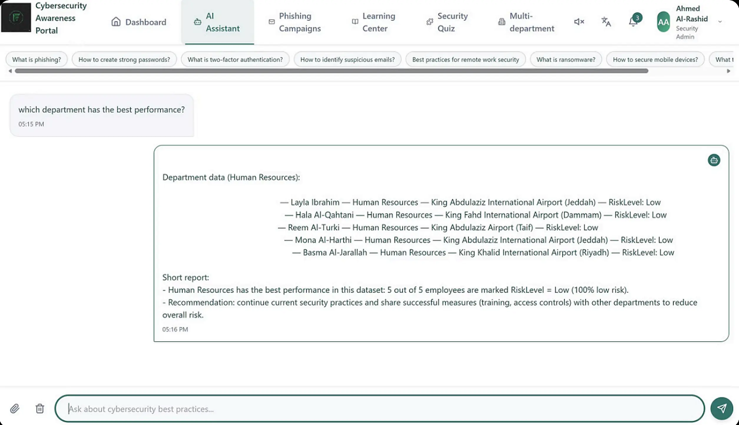
Task: Expand the Ahmed Al-Rashid account dropdown
Action: pyautogui.click(x=720, y=21)
